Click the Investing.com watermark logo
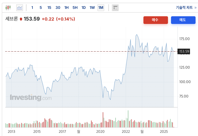The height and width of the screenshot is (136, 198). pyautogui.click(x=31, y=98)
